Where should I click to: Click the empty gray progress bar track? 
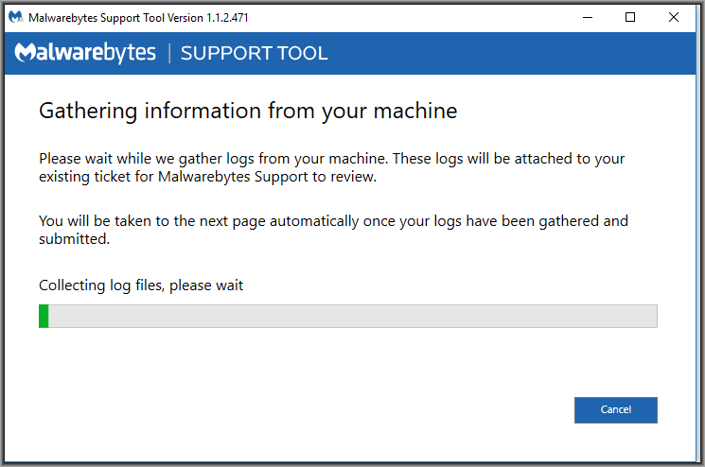pyautogui.click(x=353, y=316)
